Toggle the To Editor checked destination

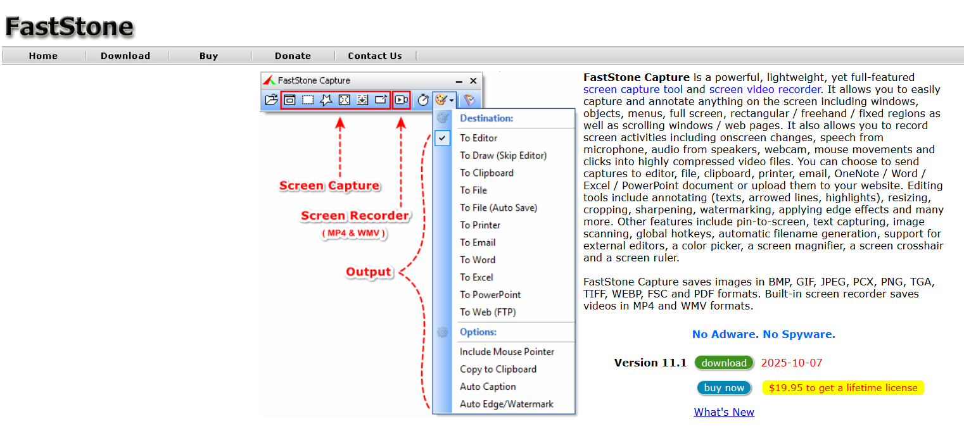click(x=504, y=138)
